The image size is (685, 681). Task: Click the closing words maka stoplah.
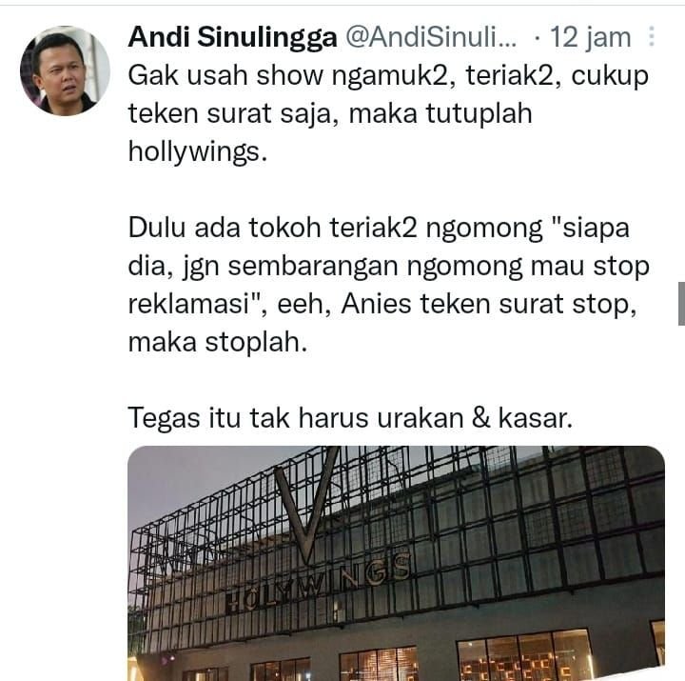[218, 342]
